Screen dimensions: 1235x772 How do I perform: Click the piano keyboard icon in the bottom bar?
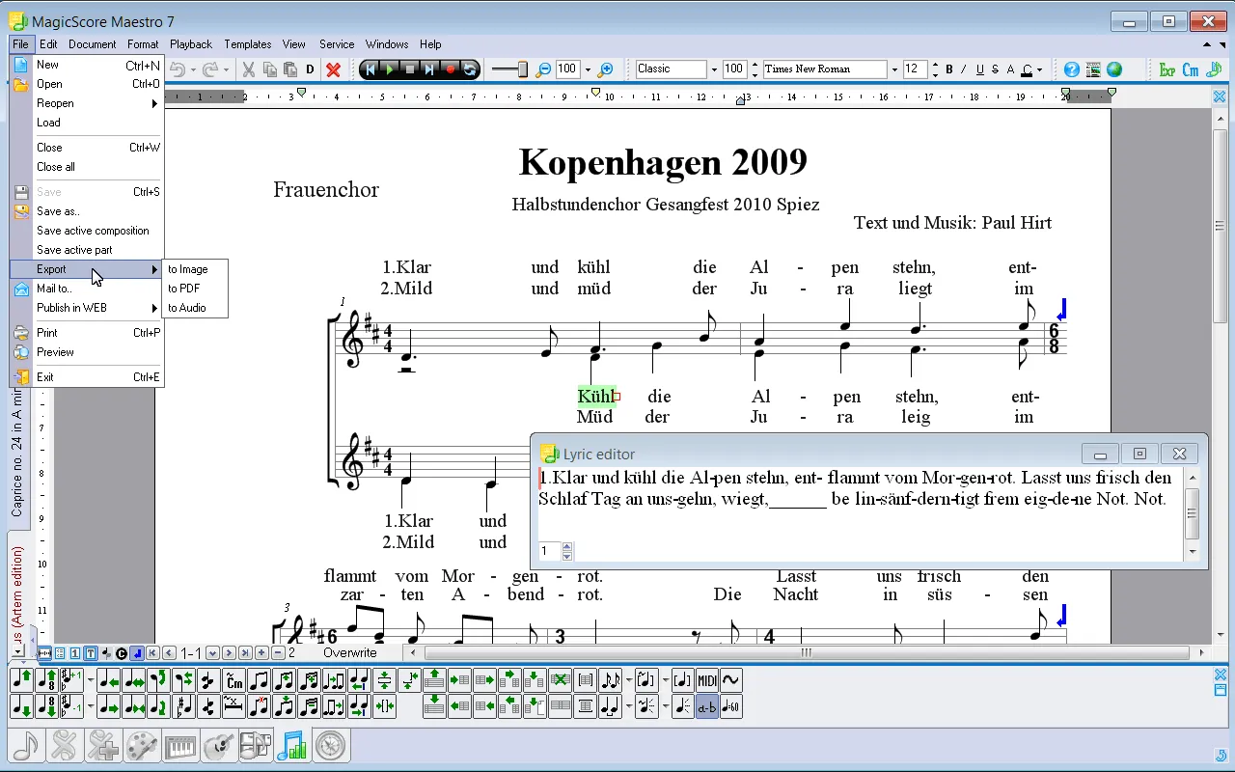pyautogui.click(x=179, y=745)
